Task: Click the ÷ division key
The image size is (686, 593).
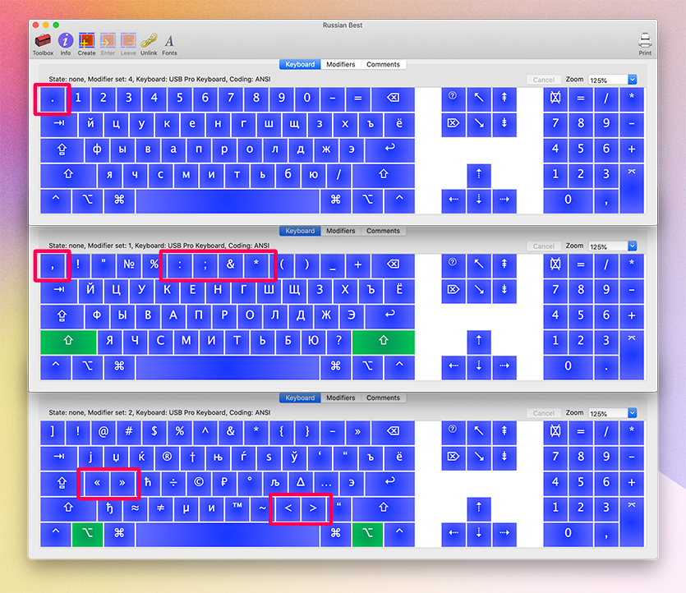Action: (x=173, y=484)
